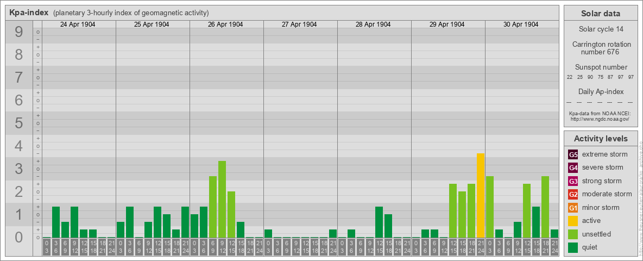The width and height of the screenshot is (643, 261).
Task: Click the 24 Apr 1904 date header
Action: [x=78, y=24]
